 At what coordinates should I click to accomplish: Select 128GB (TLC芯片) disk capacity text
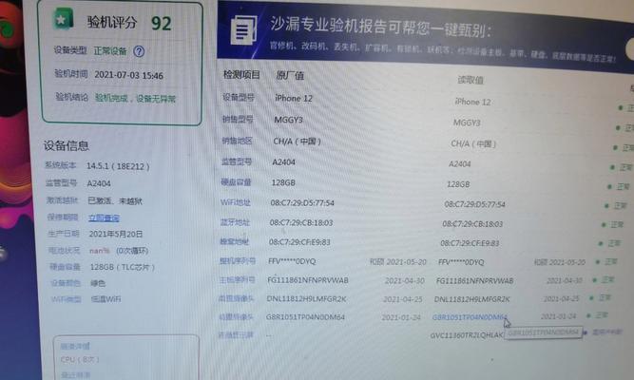(122, 267)
